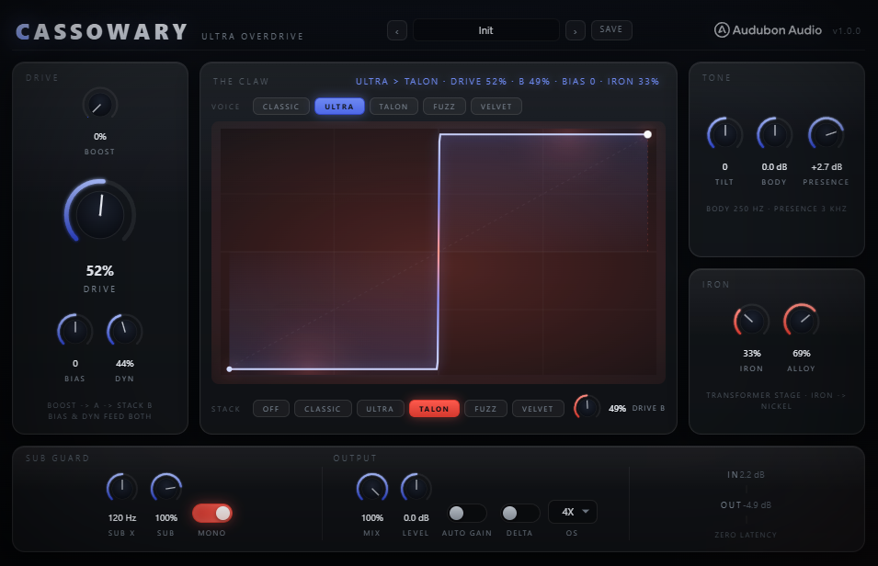The image size is (878, 566).
Task: Click the Cassowary plugin title
Action: pyautogui.click(x=102, y=32)
